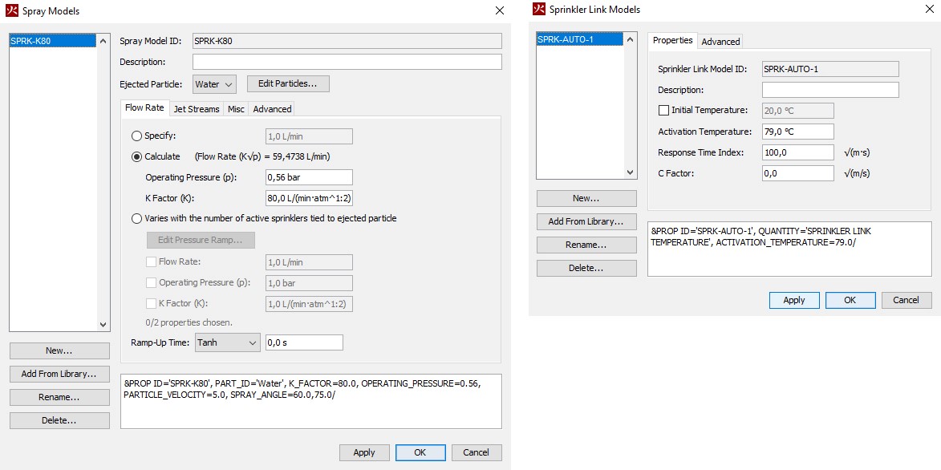Open the Ejected Particle dropdown
941x470 pixels.
tap(214, 84)
